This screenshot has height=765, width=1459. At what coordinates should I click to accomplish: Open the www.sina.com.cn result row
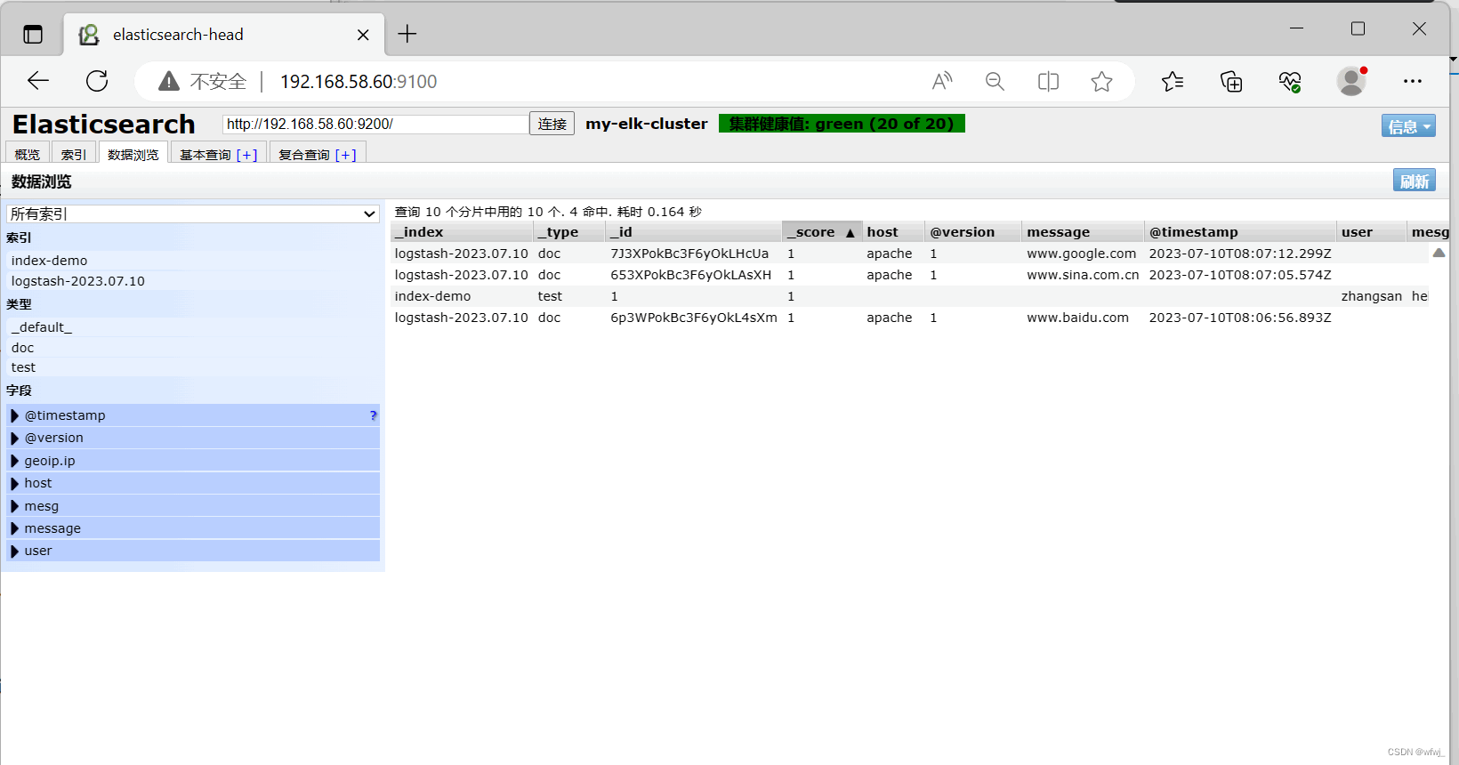point(909,275)
